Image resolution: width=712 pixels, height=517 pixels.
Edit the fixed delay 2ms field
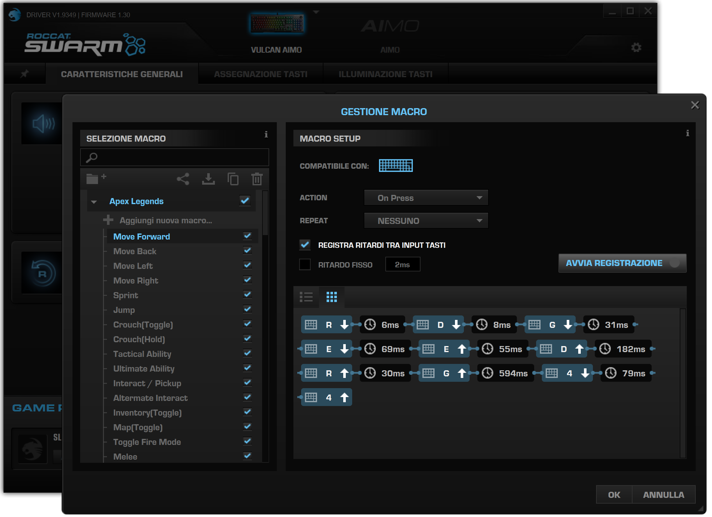pos(403,264)
